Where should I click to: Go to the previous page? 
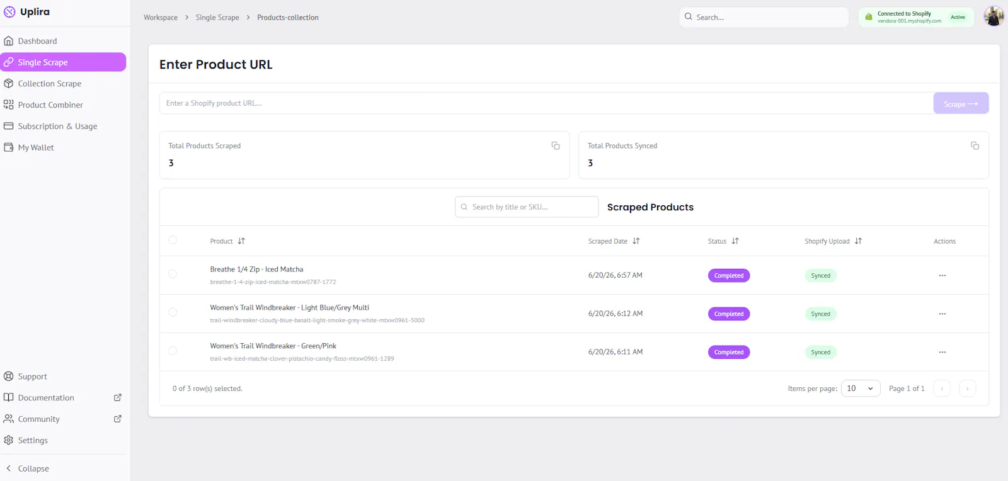pyautogui.click(x=942, y=388)
